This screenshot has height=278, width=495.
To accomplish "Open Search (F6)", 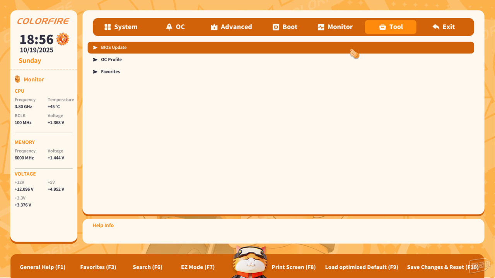I will tap(147, 267).
